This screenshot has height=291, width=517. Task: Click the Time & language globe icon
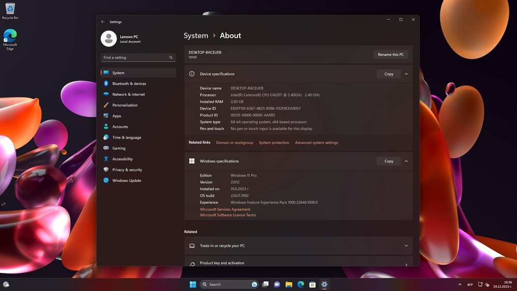(106, 137)
